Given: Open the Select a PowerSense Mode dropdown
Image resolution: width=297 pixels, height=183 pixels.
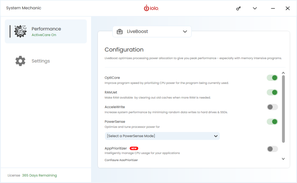Looking at the screenshot, I should pyautogui.click(x=162, y=136).
